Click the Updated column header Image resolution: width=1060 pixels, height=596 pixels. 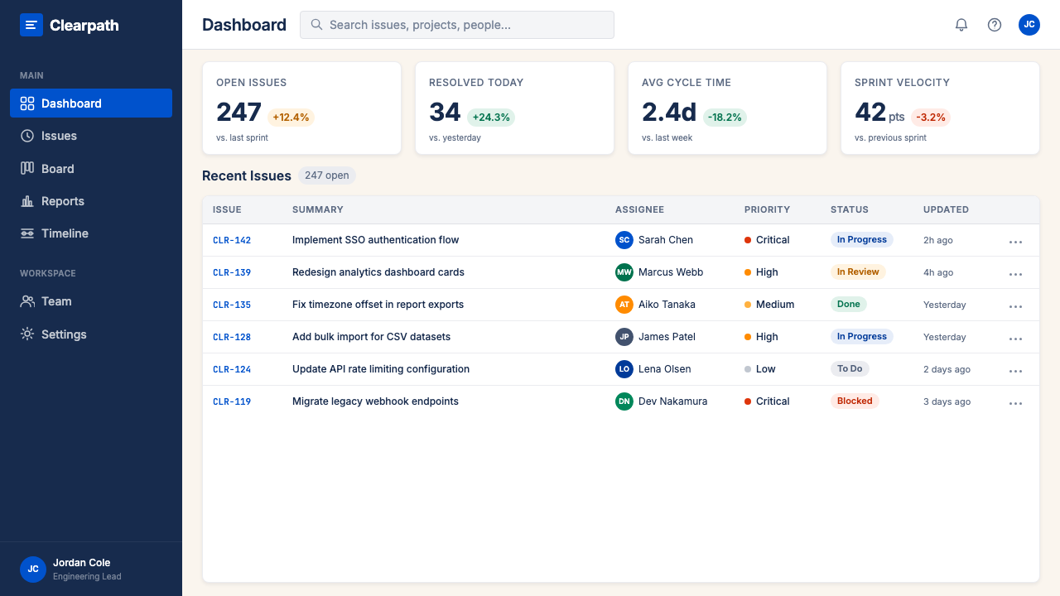[x=946, y=210]
